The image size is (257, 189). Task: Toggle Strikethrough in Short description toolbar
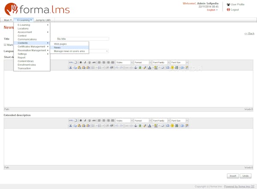tap(94, 62)
